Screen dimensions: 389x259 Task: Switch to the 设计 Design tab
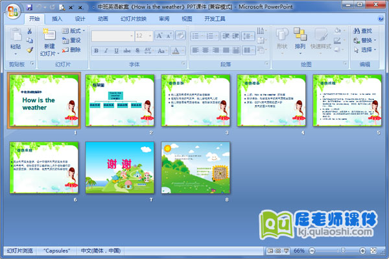[80, 19]
